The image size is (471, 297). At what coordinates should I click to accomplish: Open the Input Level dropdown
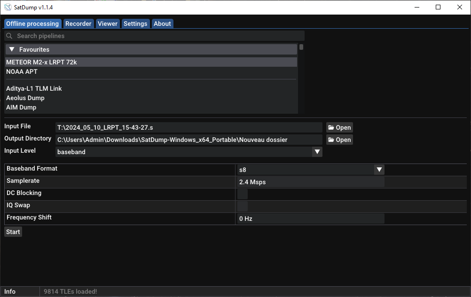(317, 152)
